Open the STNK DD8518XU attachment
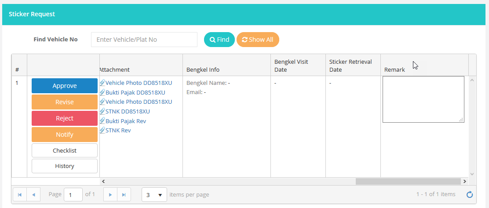Viewport: 489px width, 208px height. pos(128,111)
